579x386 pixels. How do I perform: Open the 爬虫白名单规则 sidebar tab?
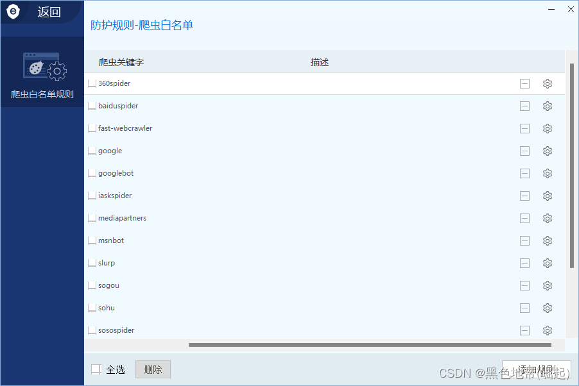click(x=42, y=72)
